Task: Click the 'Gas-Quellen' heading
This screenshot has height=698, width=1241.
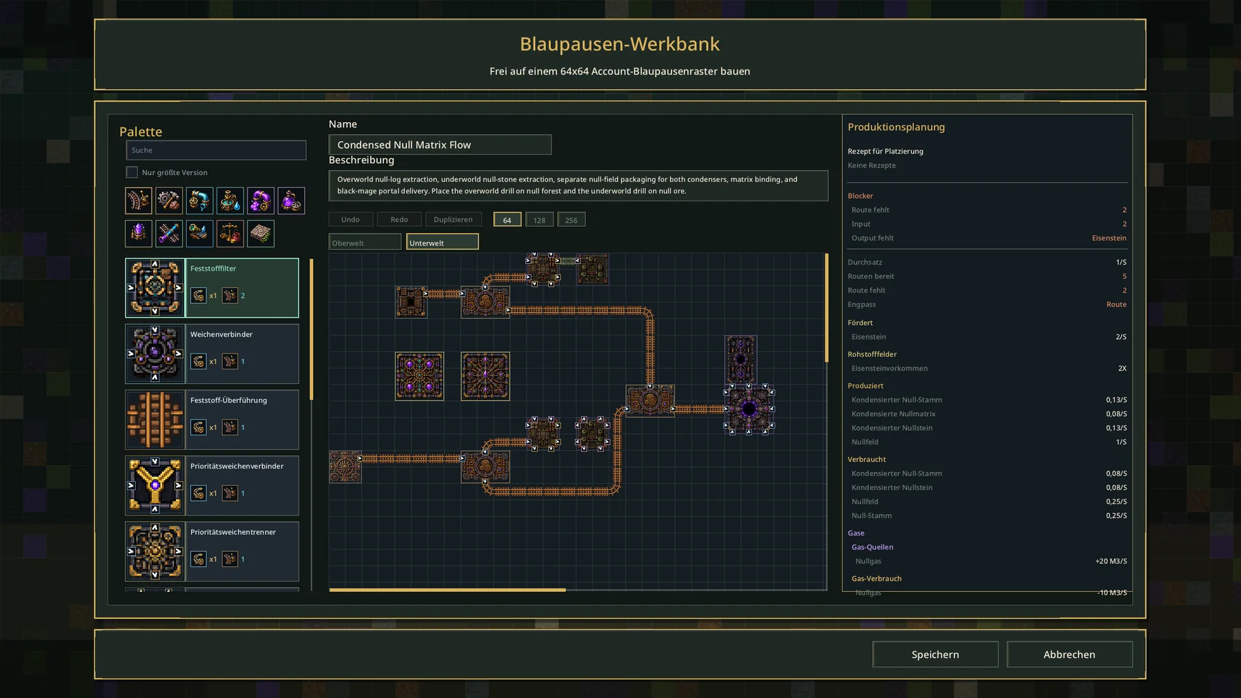Action: pyautogui.click(x=872, y=547)
